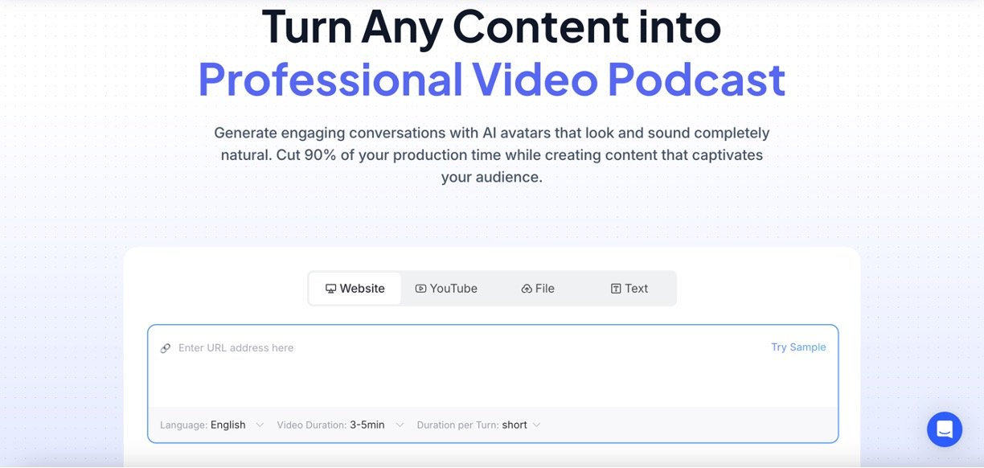The height and width of the screenshot is (468, 984).
Task: Expand the chevron beside English
Action: pyautogui.click(x=259, y=425)
